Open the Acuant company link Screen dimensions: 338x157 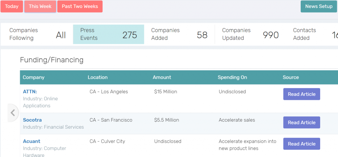(x=32, y=141)
